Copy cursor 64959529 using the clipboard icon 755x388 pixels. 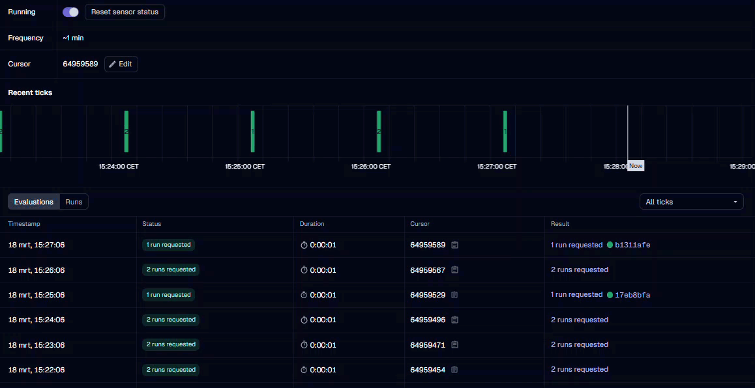(455, 295)
